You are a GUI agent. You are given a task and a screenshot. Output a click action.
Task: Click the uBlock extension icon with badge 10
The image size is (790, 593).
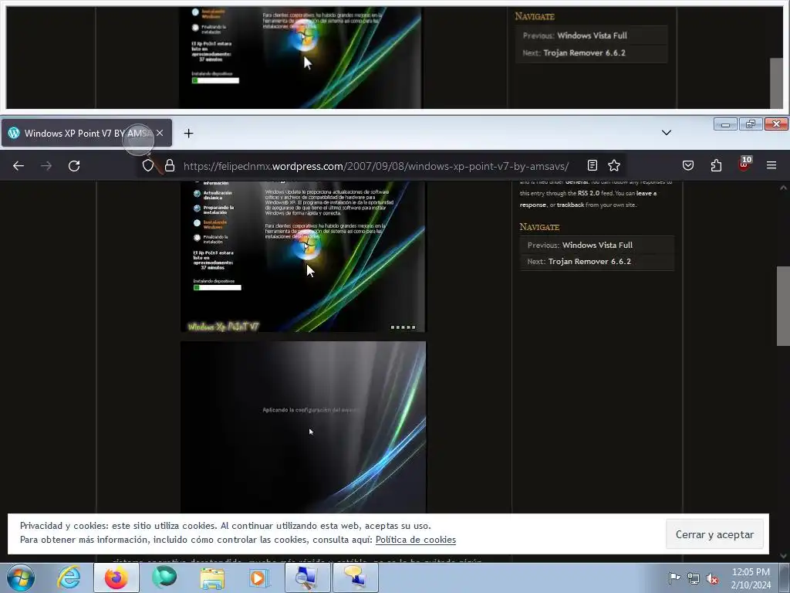tap(744, 164)
